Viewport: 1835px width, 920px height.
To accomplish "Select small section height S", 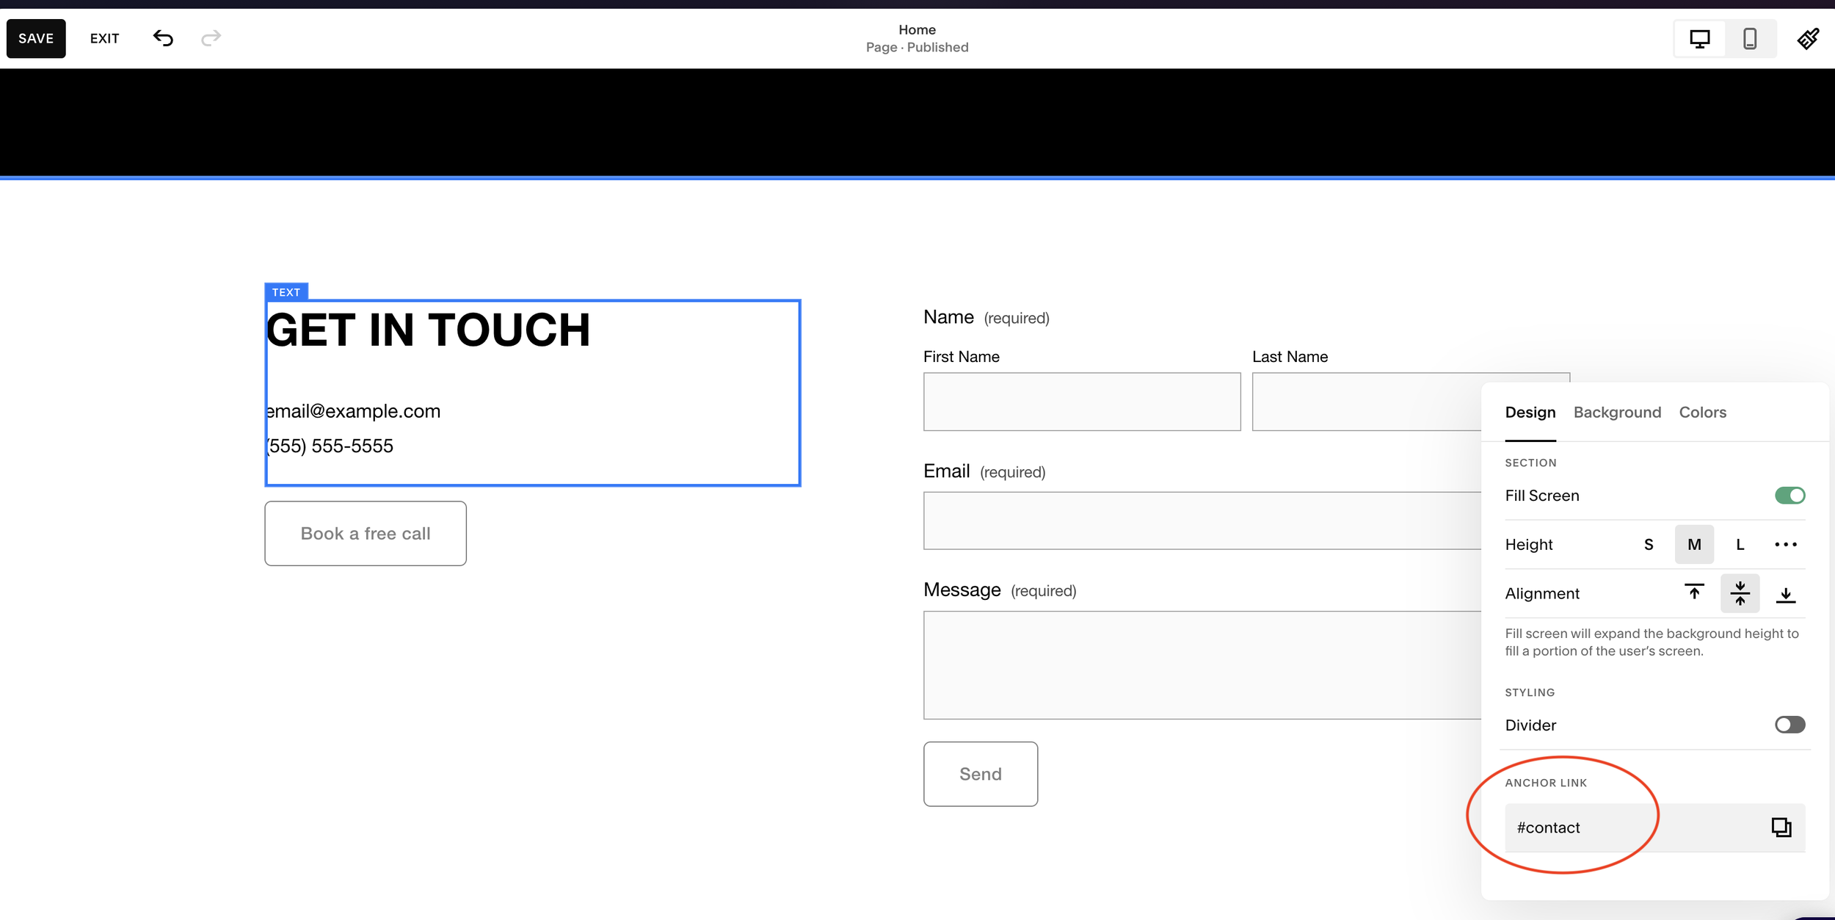I will (x=1649, y=544).
